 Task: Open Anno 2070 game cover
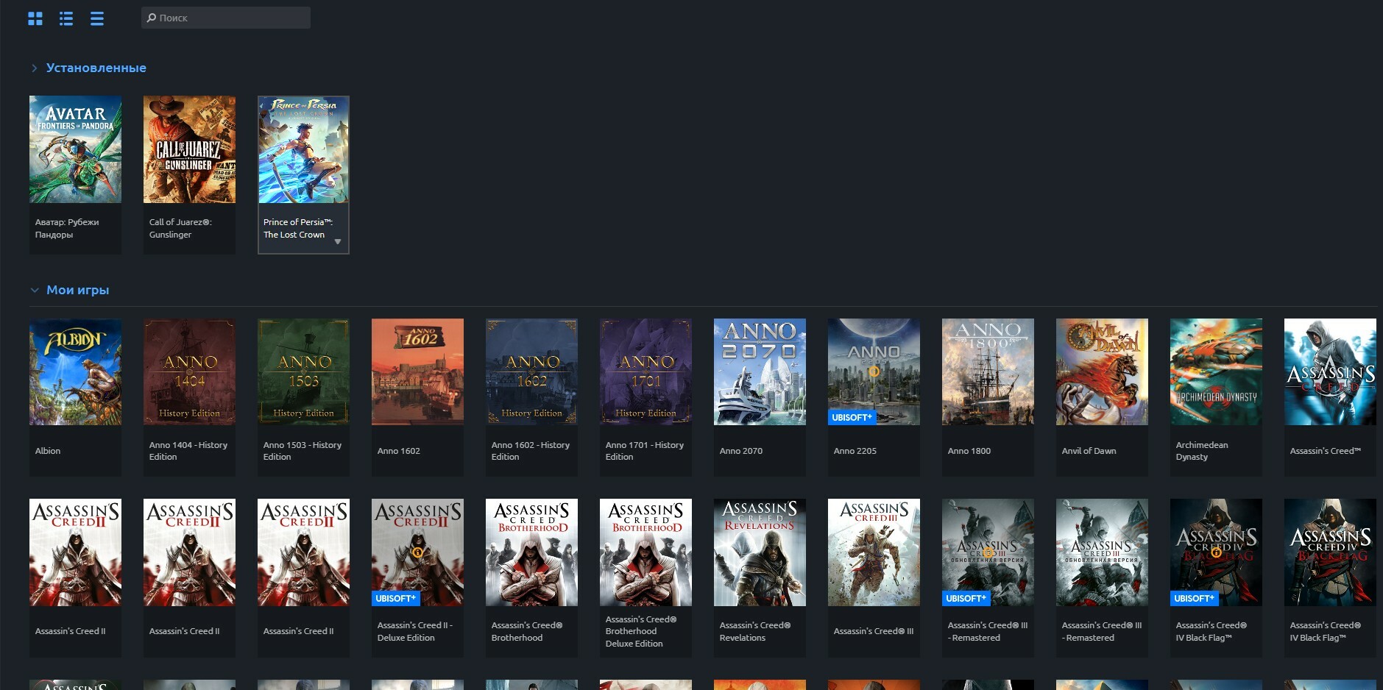pyautogui.click(x=760, y=371)
